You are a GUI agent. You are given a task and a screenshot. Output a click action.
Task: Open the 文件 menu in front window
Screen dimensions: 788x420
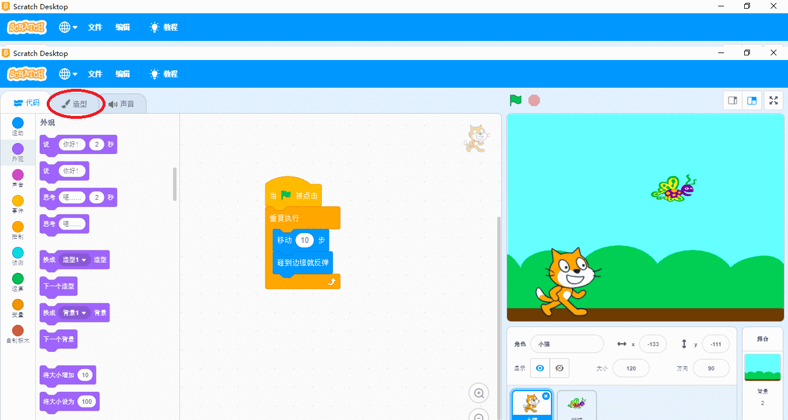(x=95, y=74)
